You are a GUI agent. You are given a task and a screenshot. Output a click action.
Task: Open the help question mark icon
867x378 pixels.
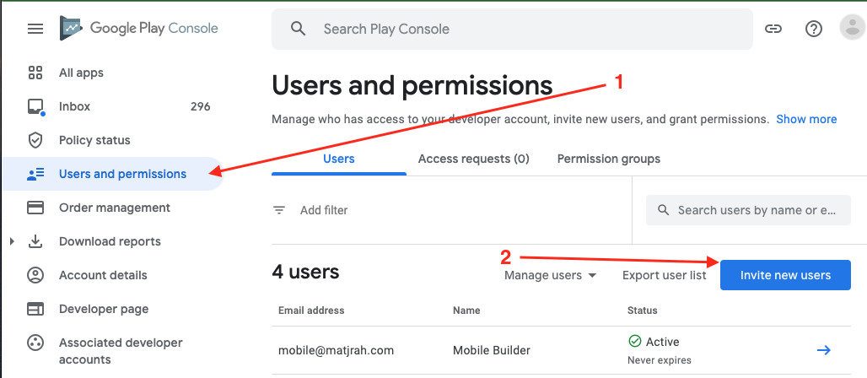(x=813, y=29)
